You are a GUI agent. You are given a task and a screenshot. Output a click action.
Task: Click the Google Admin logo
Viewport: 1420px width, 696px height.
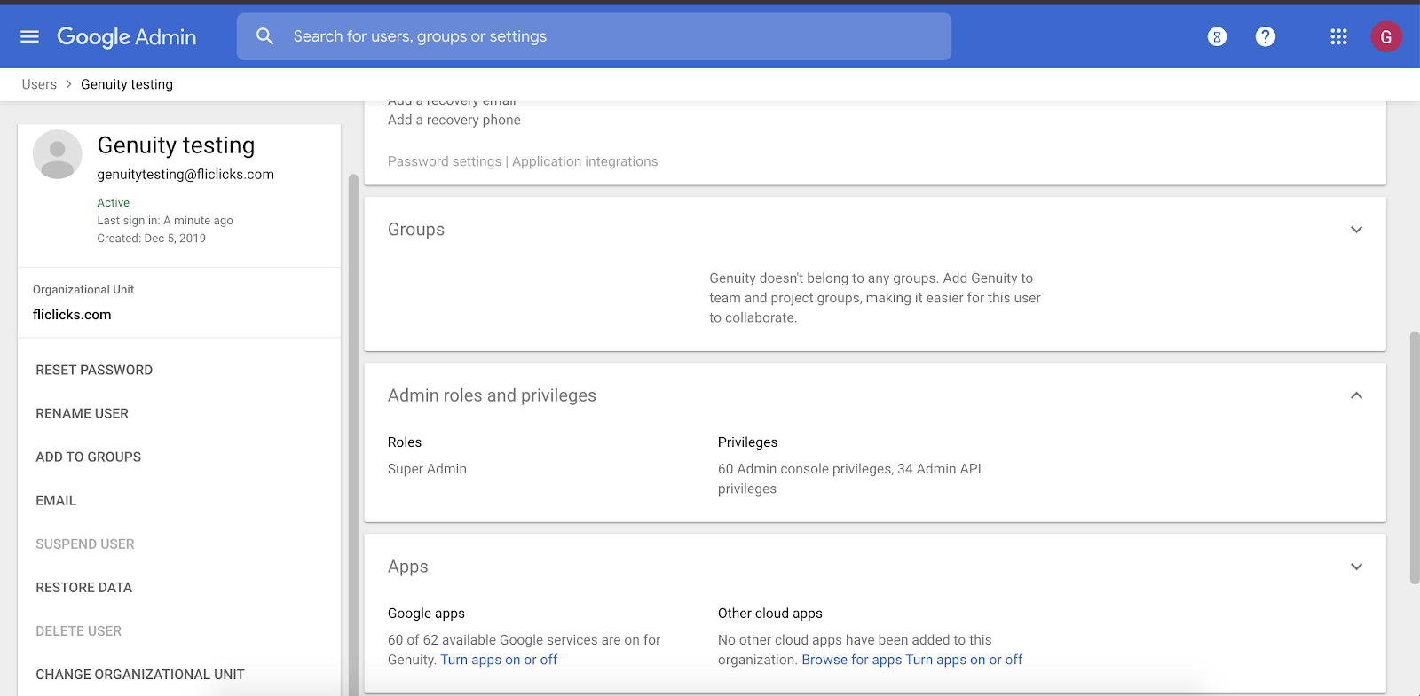pos(127,36)
